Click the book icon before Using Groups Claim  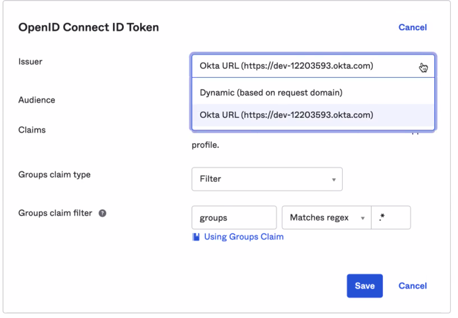tap(196, 237)
